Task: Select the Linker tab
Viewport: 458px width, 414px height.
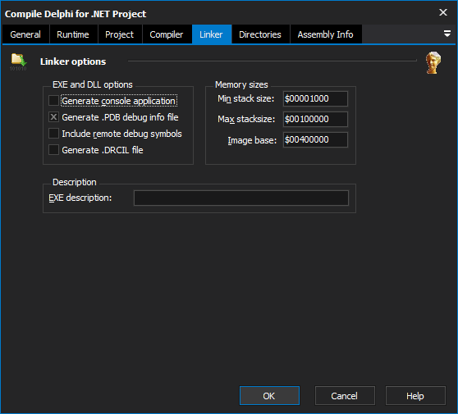Action: 211,34
